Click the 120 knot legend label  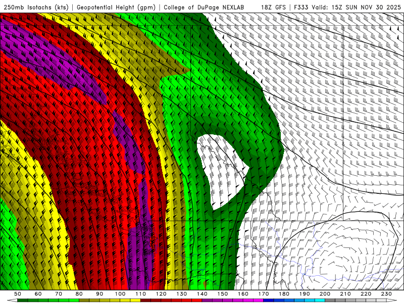(161, 294)
